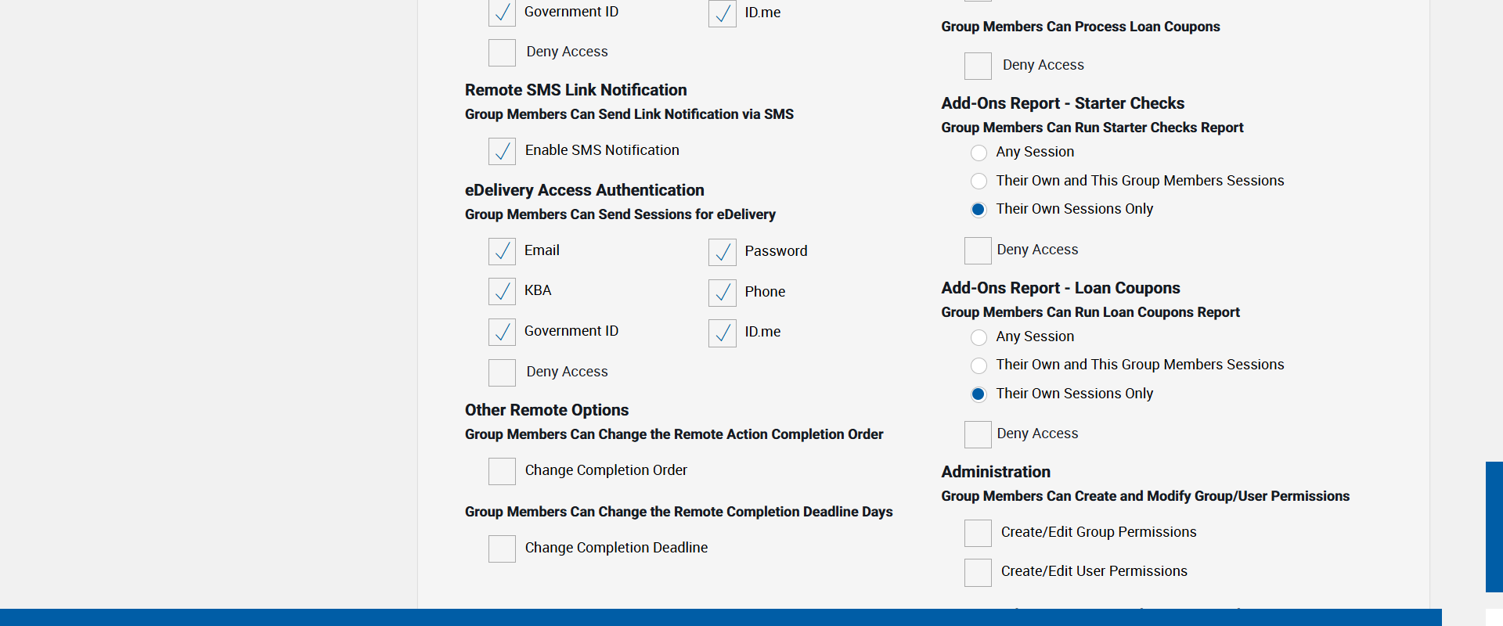Select Any Session for Starter Checks Report
Viewport: 1503px width, 626px height.
(x=979, y=153)
